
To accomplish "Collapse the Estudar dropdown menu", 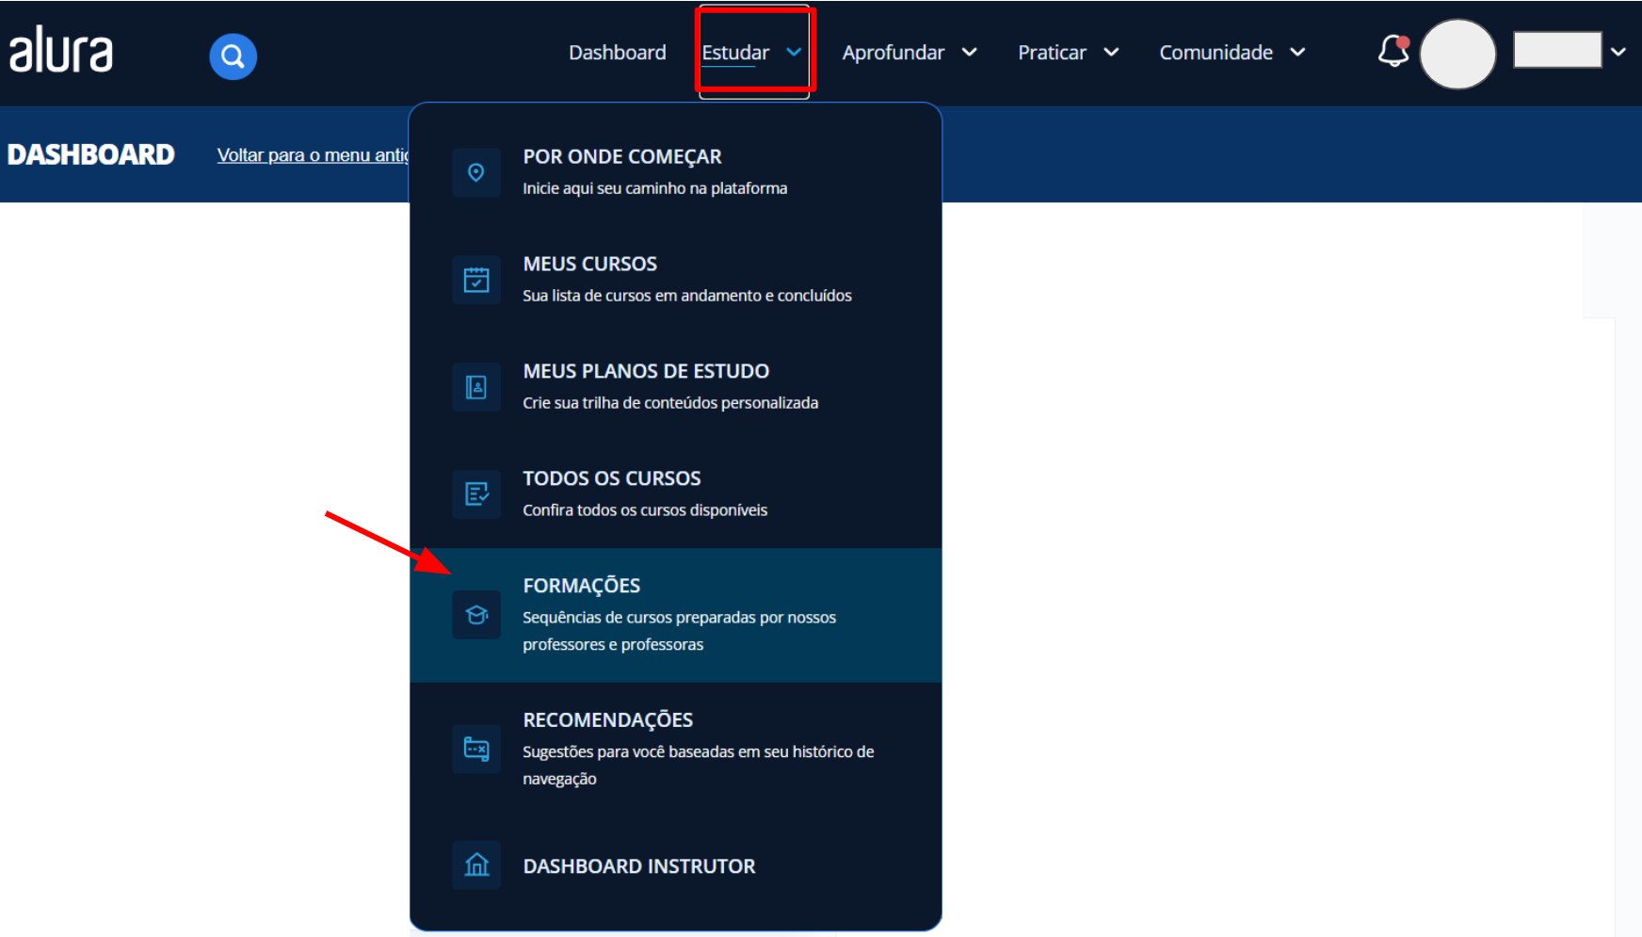I will (752, 53).
